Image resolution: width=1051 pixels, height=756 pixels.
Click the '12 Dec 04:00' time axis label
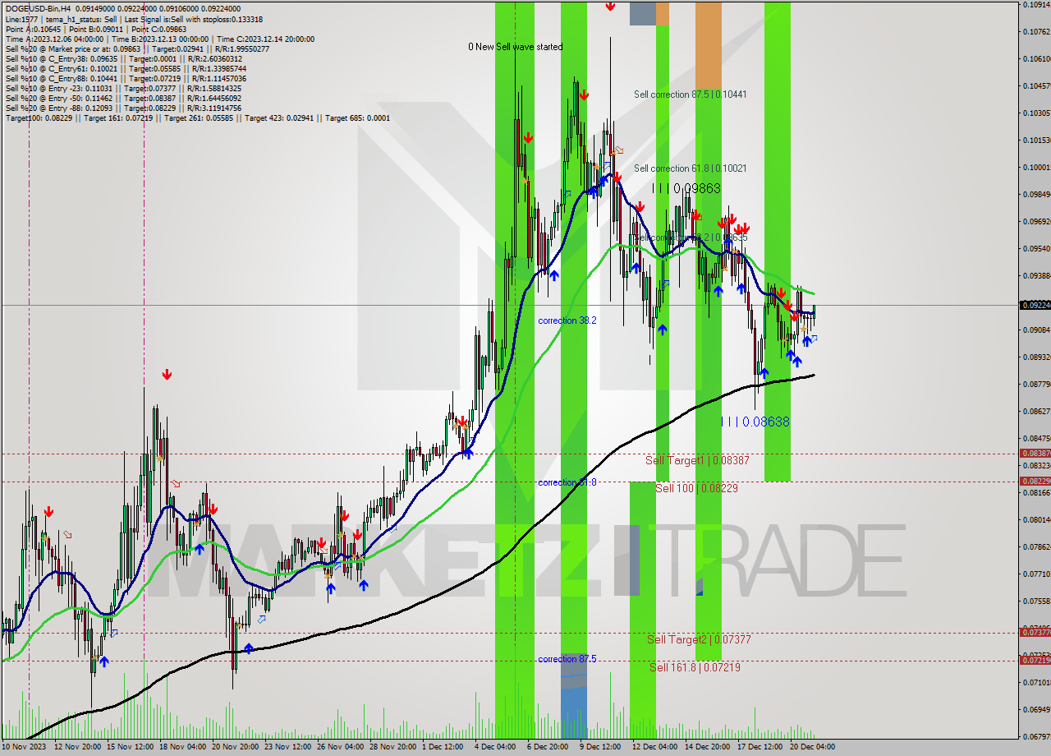click(654, 747)
